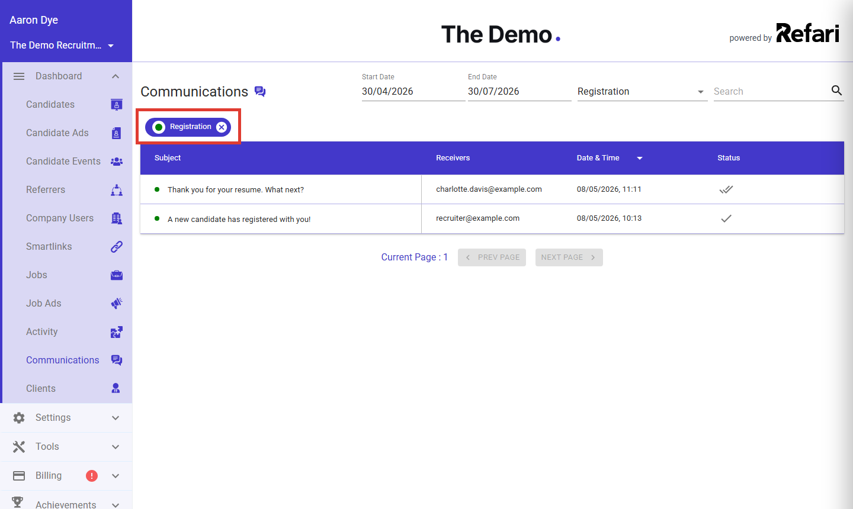Click the Settings gear icon
Image resolution: width=853 pixels, height=509 pixels.
point(19,418)
